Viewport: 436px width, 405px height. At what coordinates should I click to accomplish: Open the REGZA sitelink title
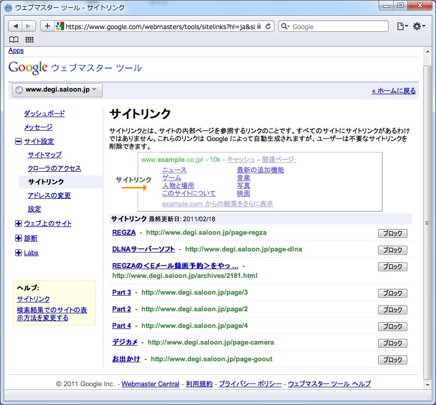click(124, 233)
